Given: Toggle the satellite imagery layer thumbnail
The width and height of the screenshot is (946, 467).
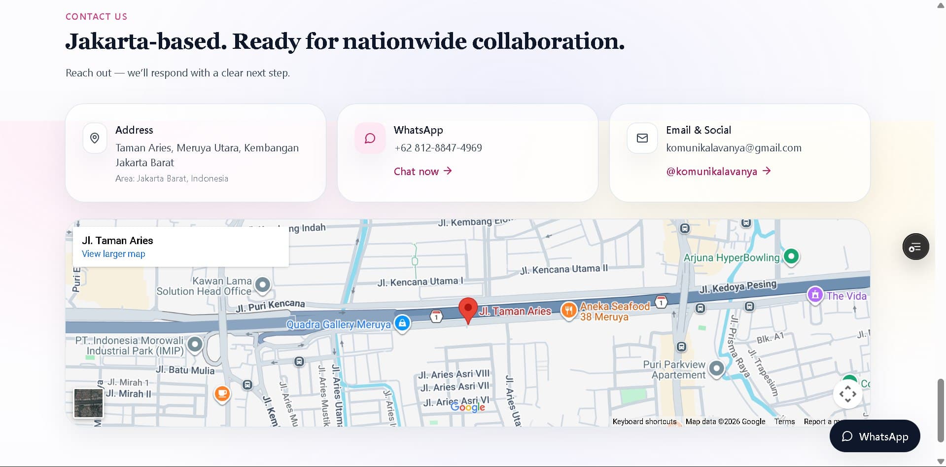Looking at the screenshot, I should (x=88, y=403).
